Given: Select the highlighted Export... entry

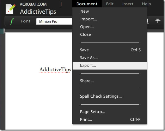Looking at the screenshot, I should click(110, 66).
